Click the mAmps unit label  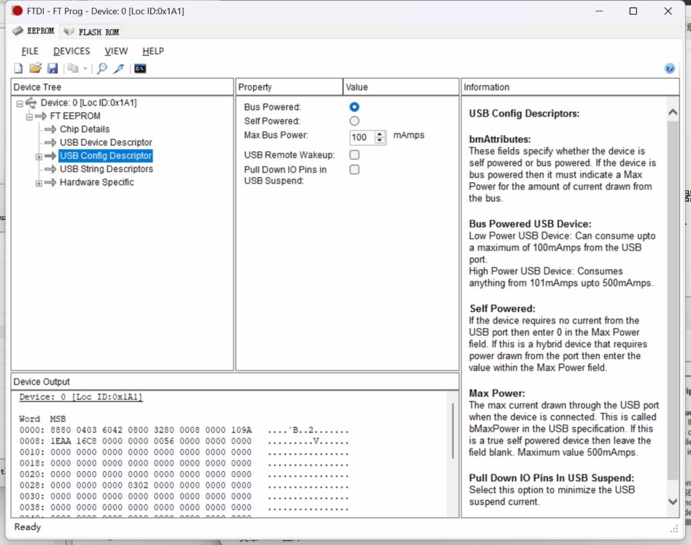coord(408,136)
